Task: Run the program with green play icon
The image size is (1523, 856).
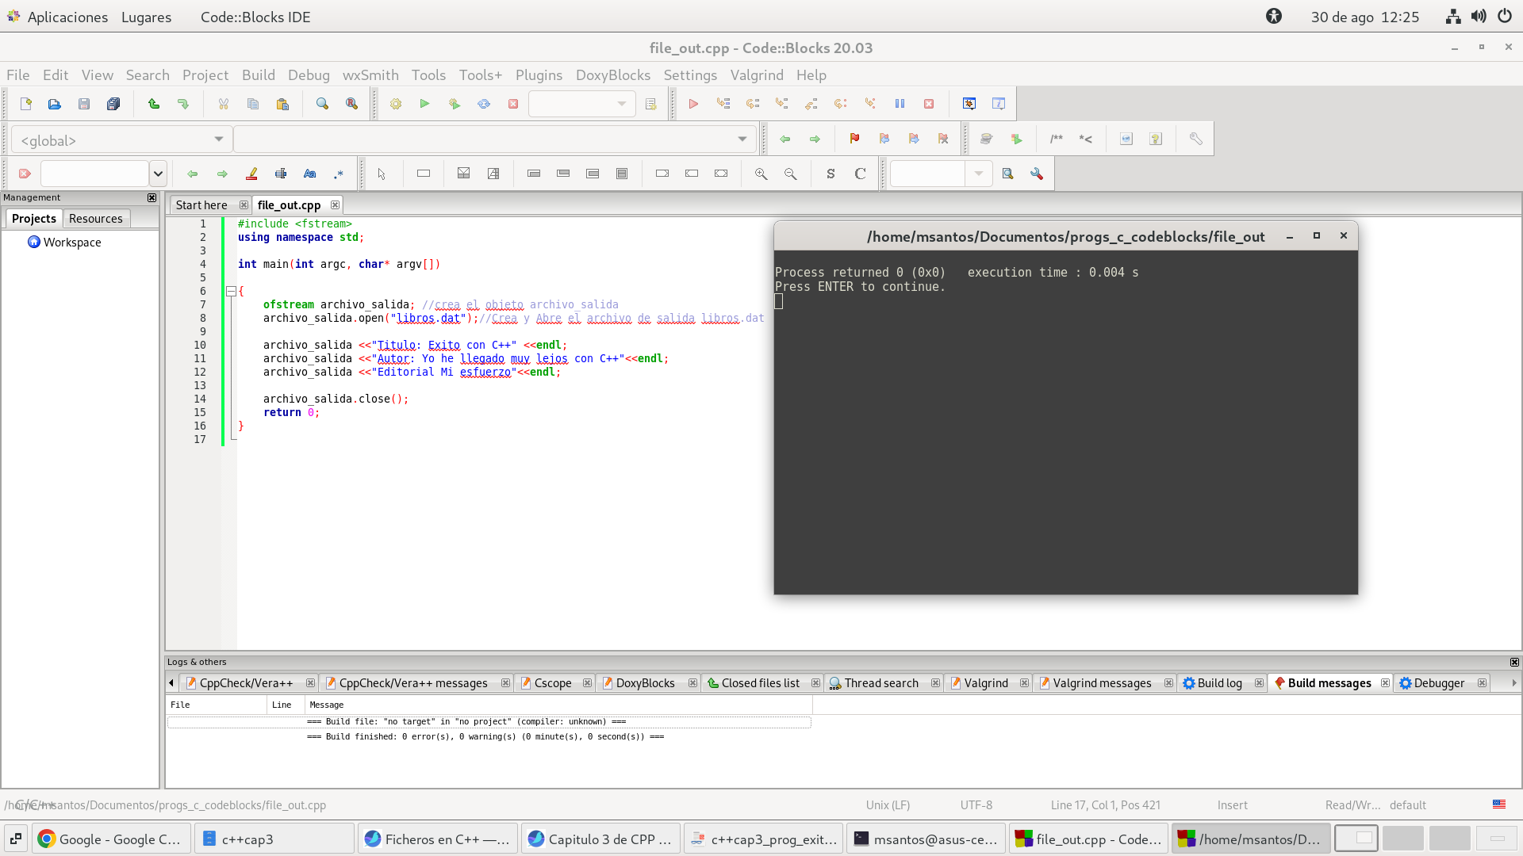Action: click(x=424, y=104)
